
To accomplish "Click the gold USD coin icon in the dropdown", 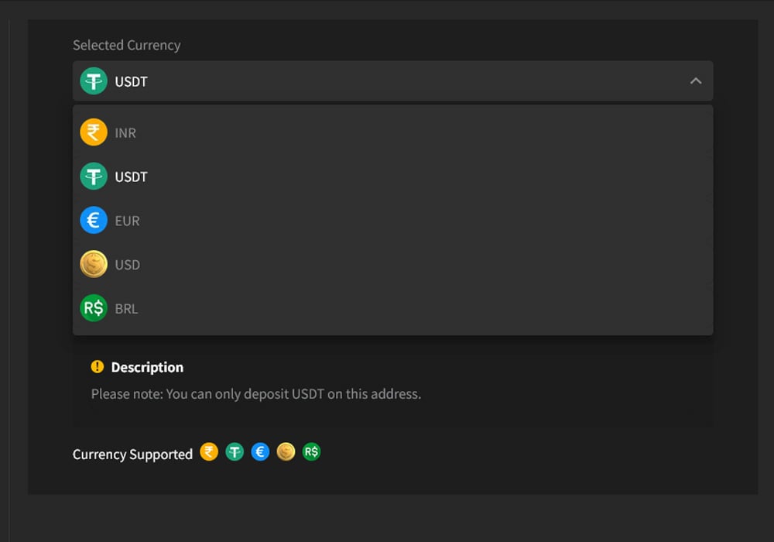I will (93, 264).
